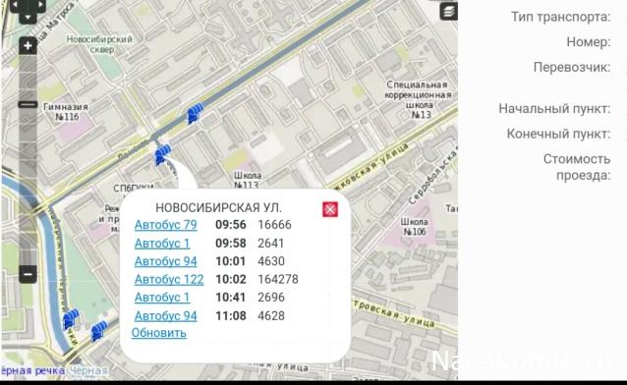The width and height of the screenshot is (627, 385).
Task: Click vehicle number 2641
Action: [x=270, y=243]
